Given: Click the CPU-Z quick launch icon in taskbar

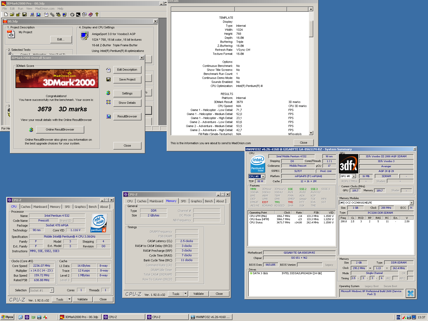Looking at the screenshot, I should point(27,317).
